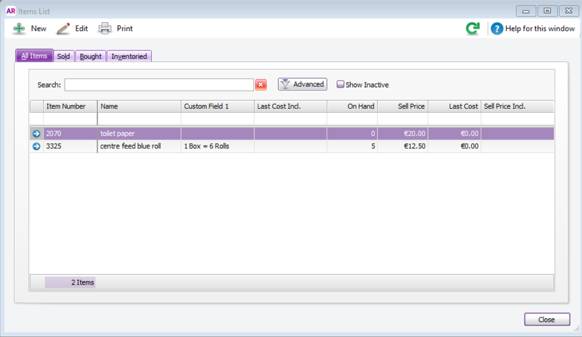Sort by the Sell Price column header

[x=403, y=107]
